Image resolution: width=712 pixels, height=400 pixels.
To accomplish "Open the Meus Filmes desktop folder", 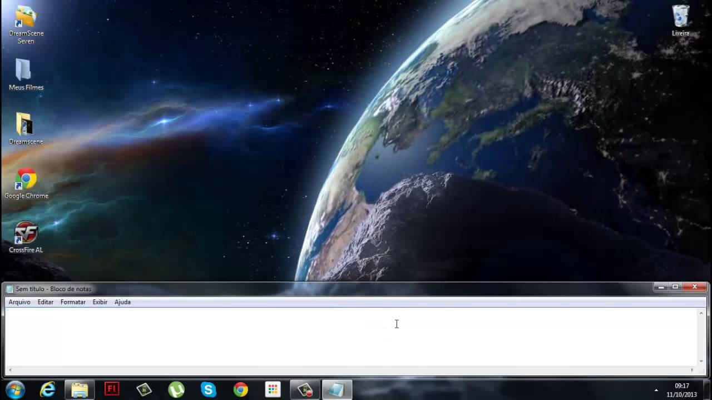I will point(26,74).
